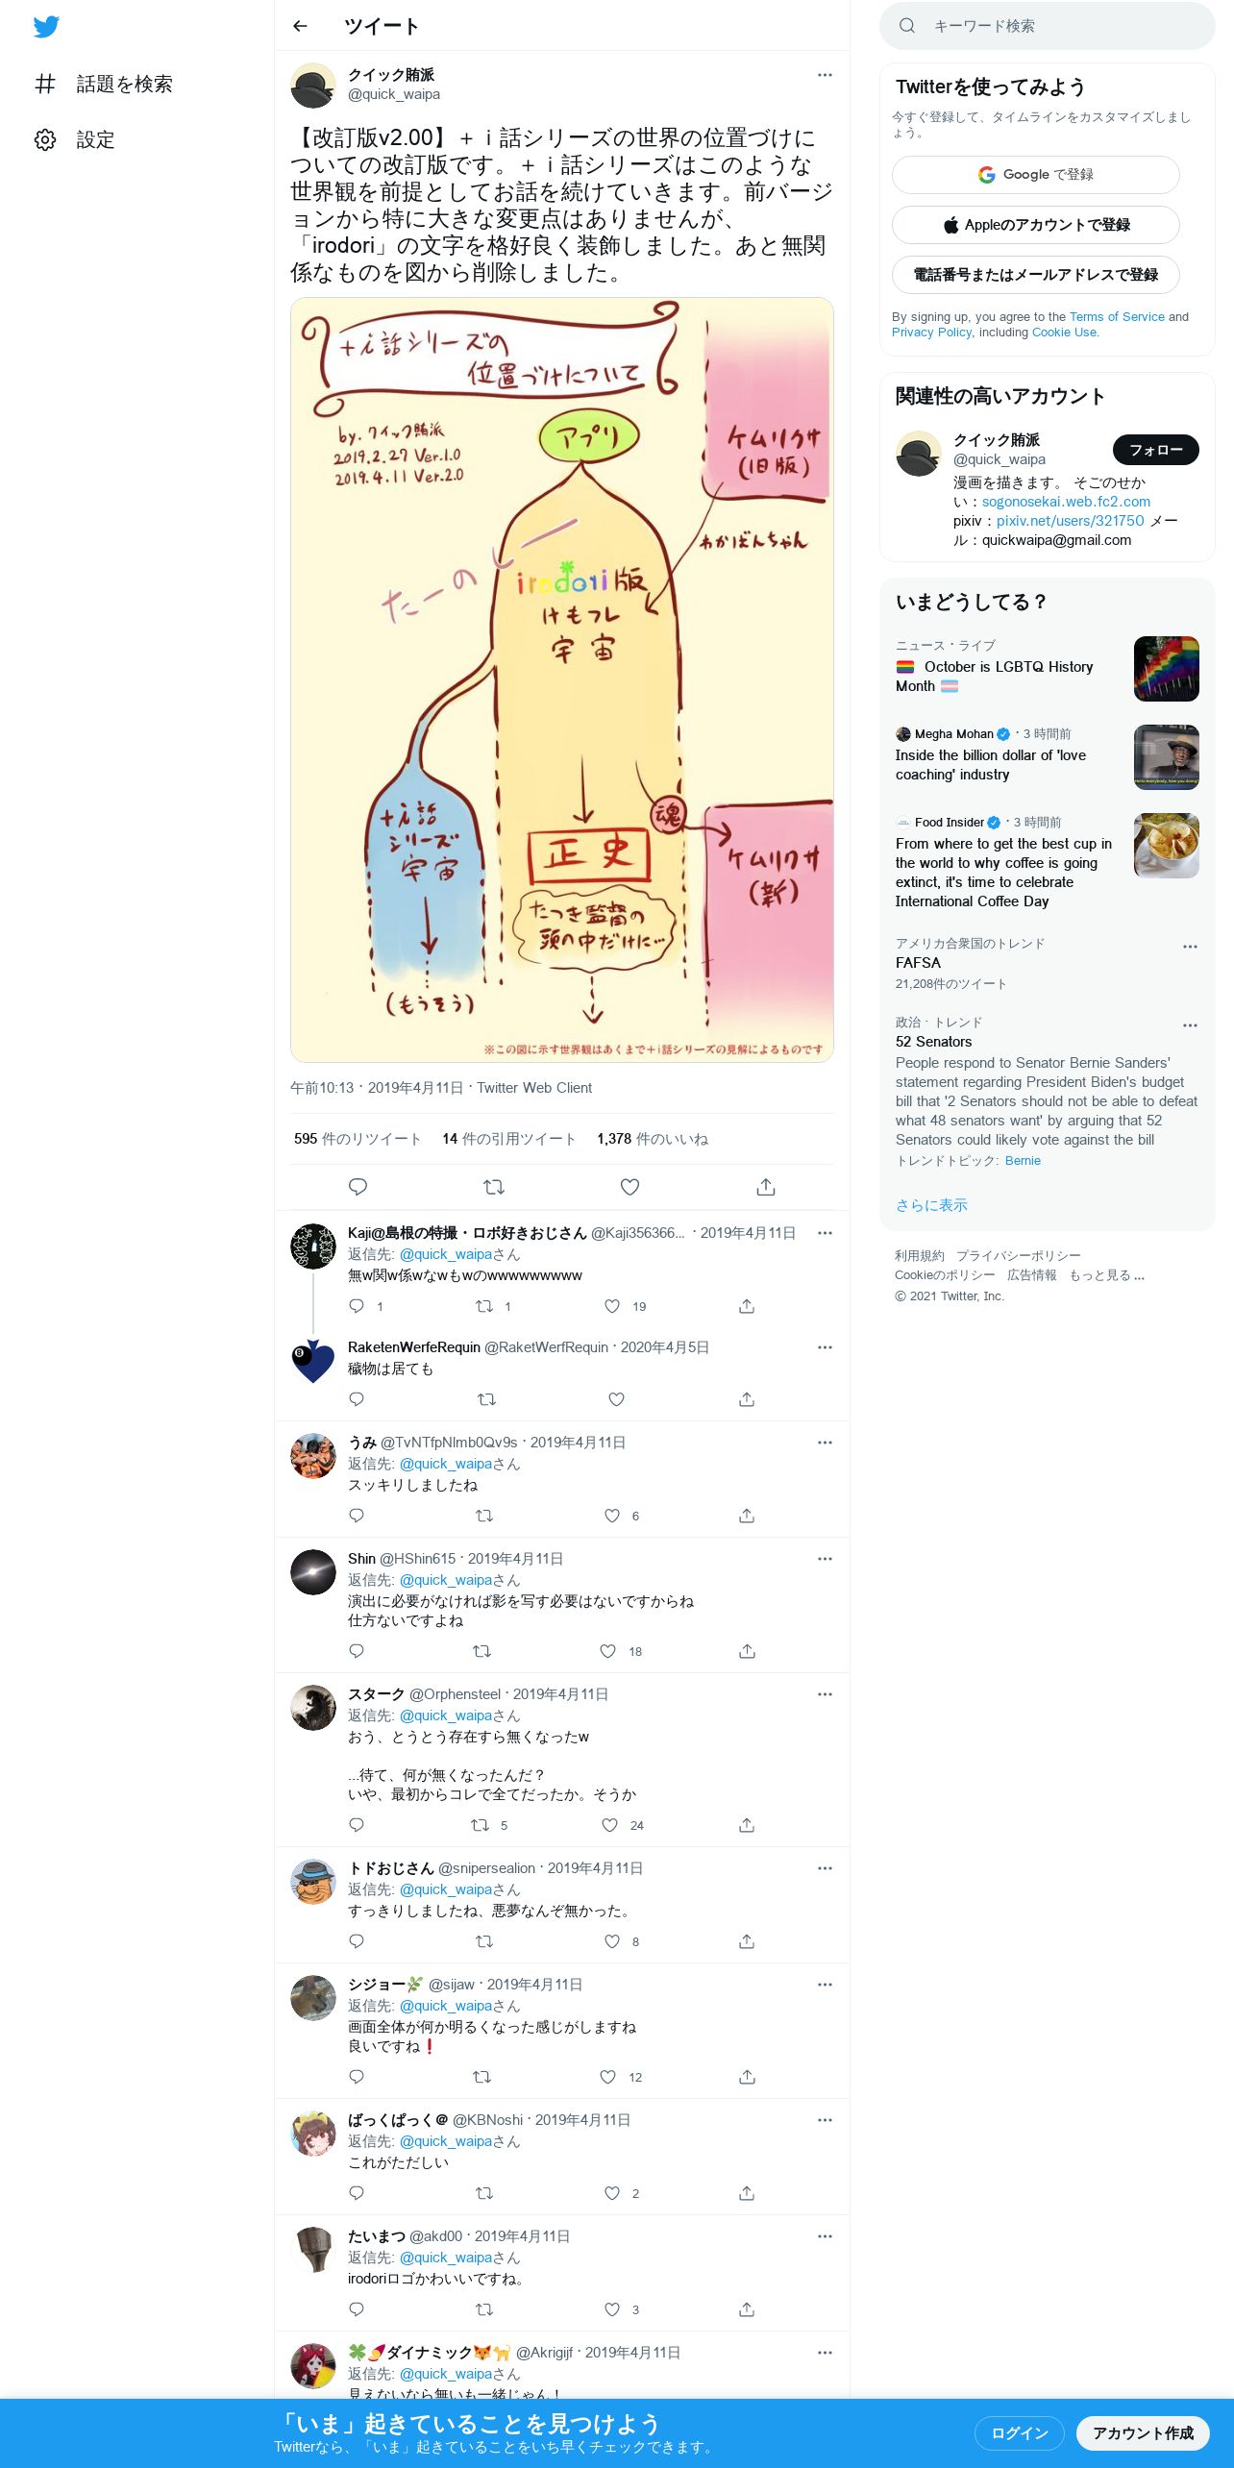Viewport: 1234px width, 2468px height.
Task: Click the Twitter bird logo
Action: click(46, 27)
